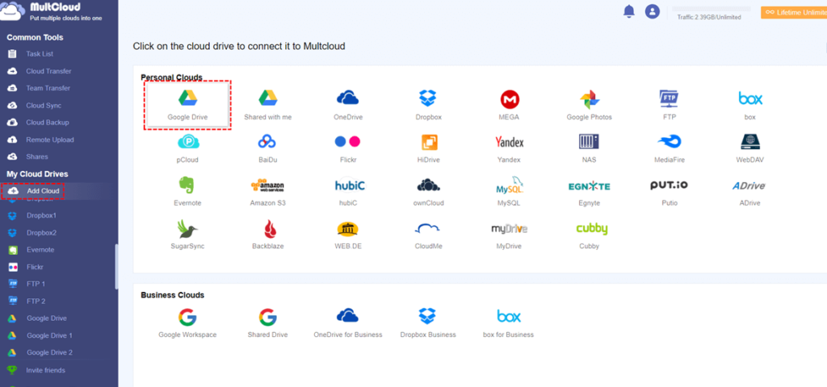Add the Yandex cloud

tap(509, 148)
